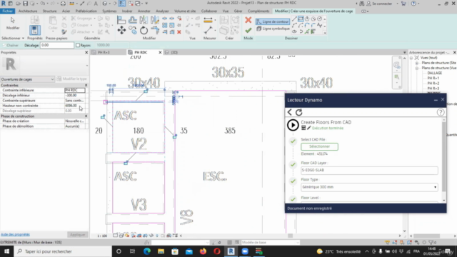Click the drawing area horizontal scrollbar thumb
457x257 pixels.
pos(290,236)
